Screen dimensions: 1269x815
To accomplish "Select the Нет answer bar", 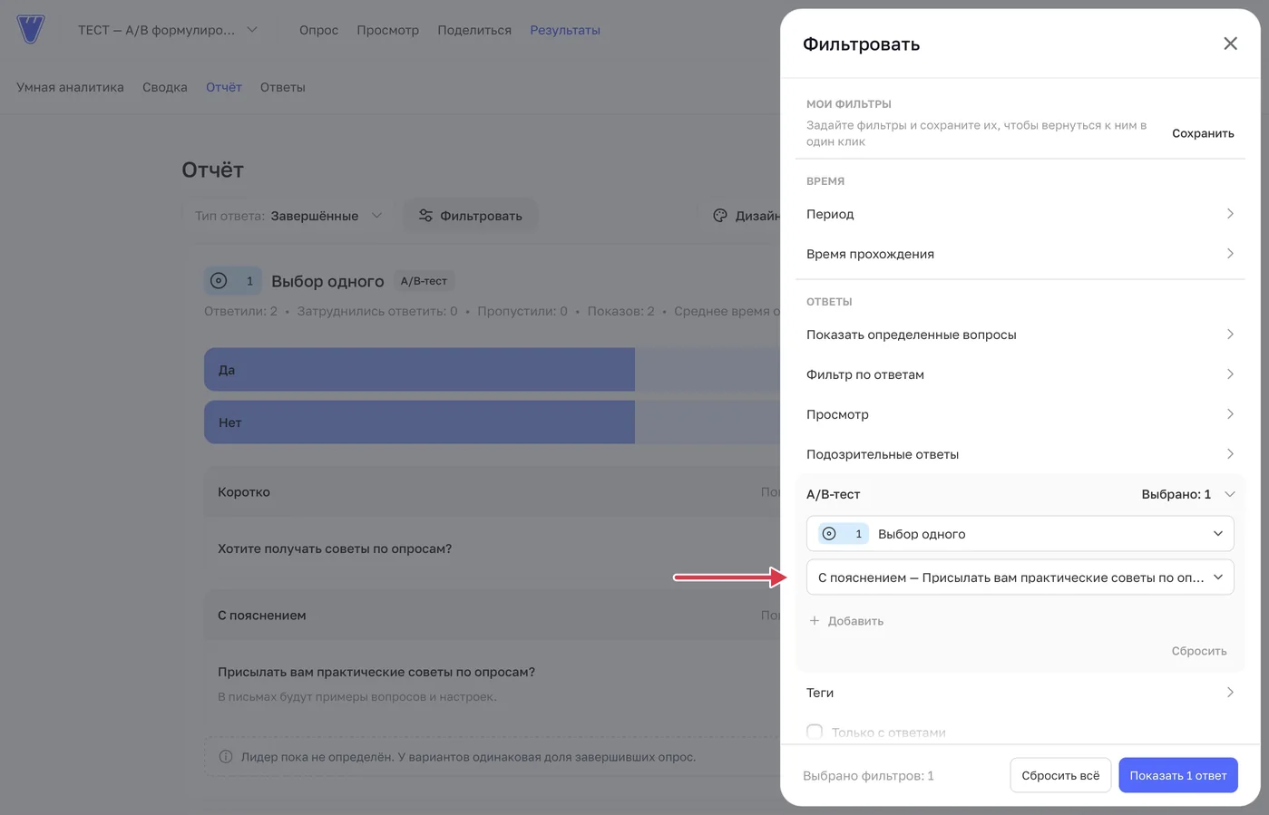I will (x=492, y=422).
